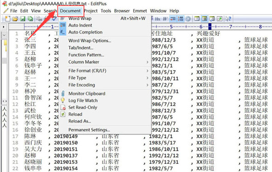
Task: Click the window icon with green arrow
Action: (220, 19)
